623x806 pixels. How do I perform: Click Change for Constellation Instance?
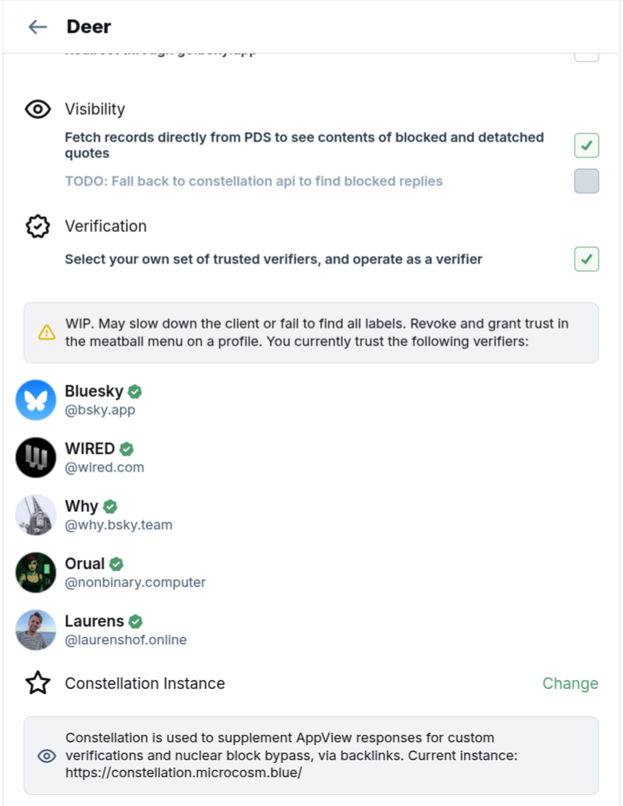[570, 683]
